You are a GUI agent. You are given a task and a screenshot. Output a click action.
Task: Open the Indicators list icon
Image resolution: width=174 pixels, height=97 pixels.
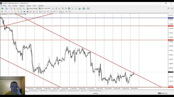[x=79, y=8]
